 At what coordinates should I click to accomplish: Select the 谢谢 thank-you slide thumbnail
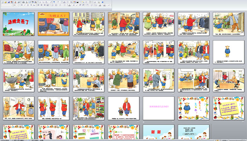(x=158, y=132)
